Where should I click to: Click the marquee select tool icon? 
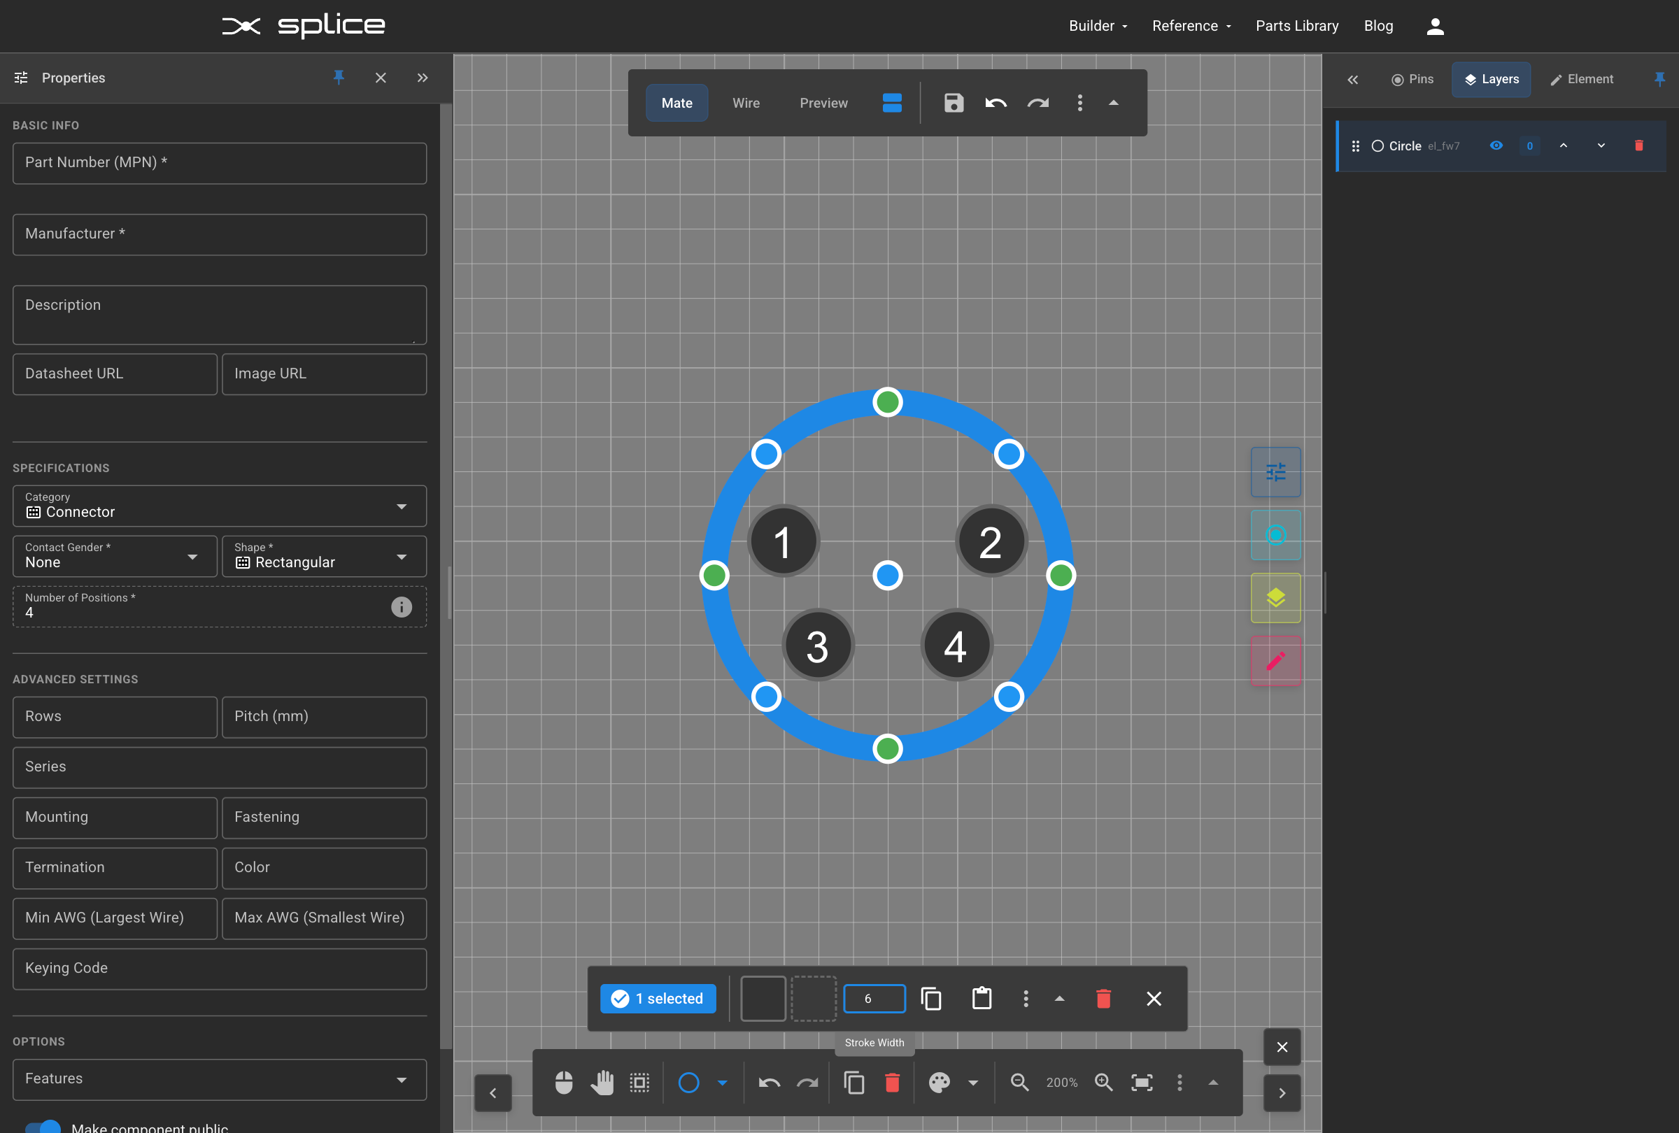[639, 1082]
